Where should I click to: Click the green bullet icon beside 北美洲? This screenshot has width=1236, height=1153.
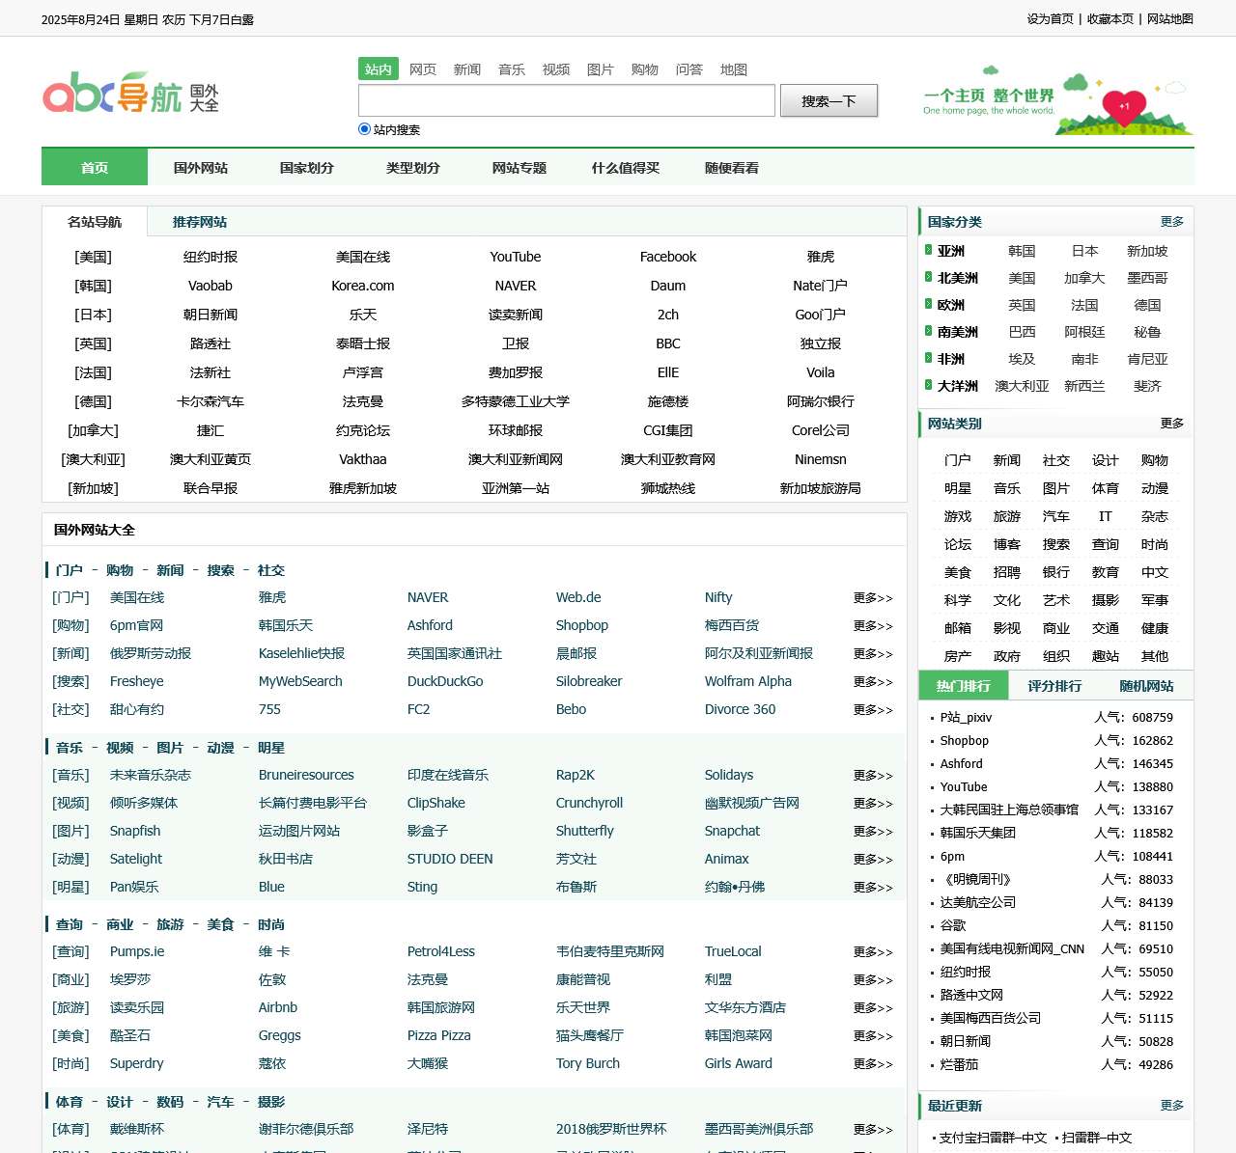click(929, 277)
